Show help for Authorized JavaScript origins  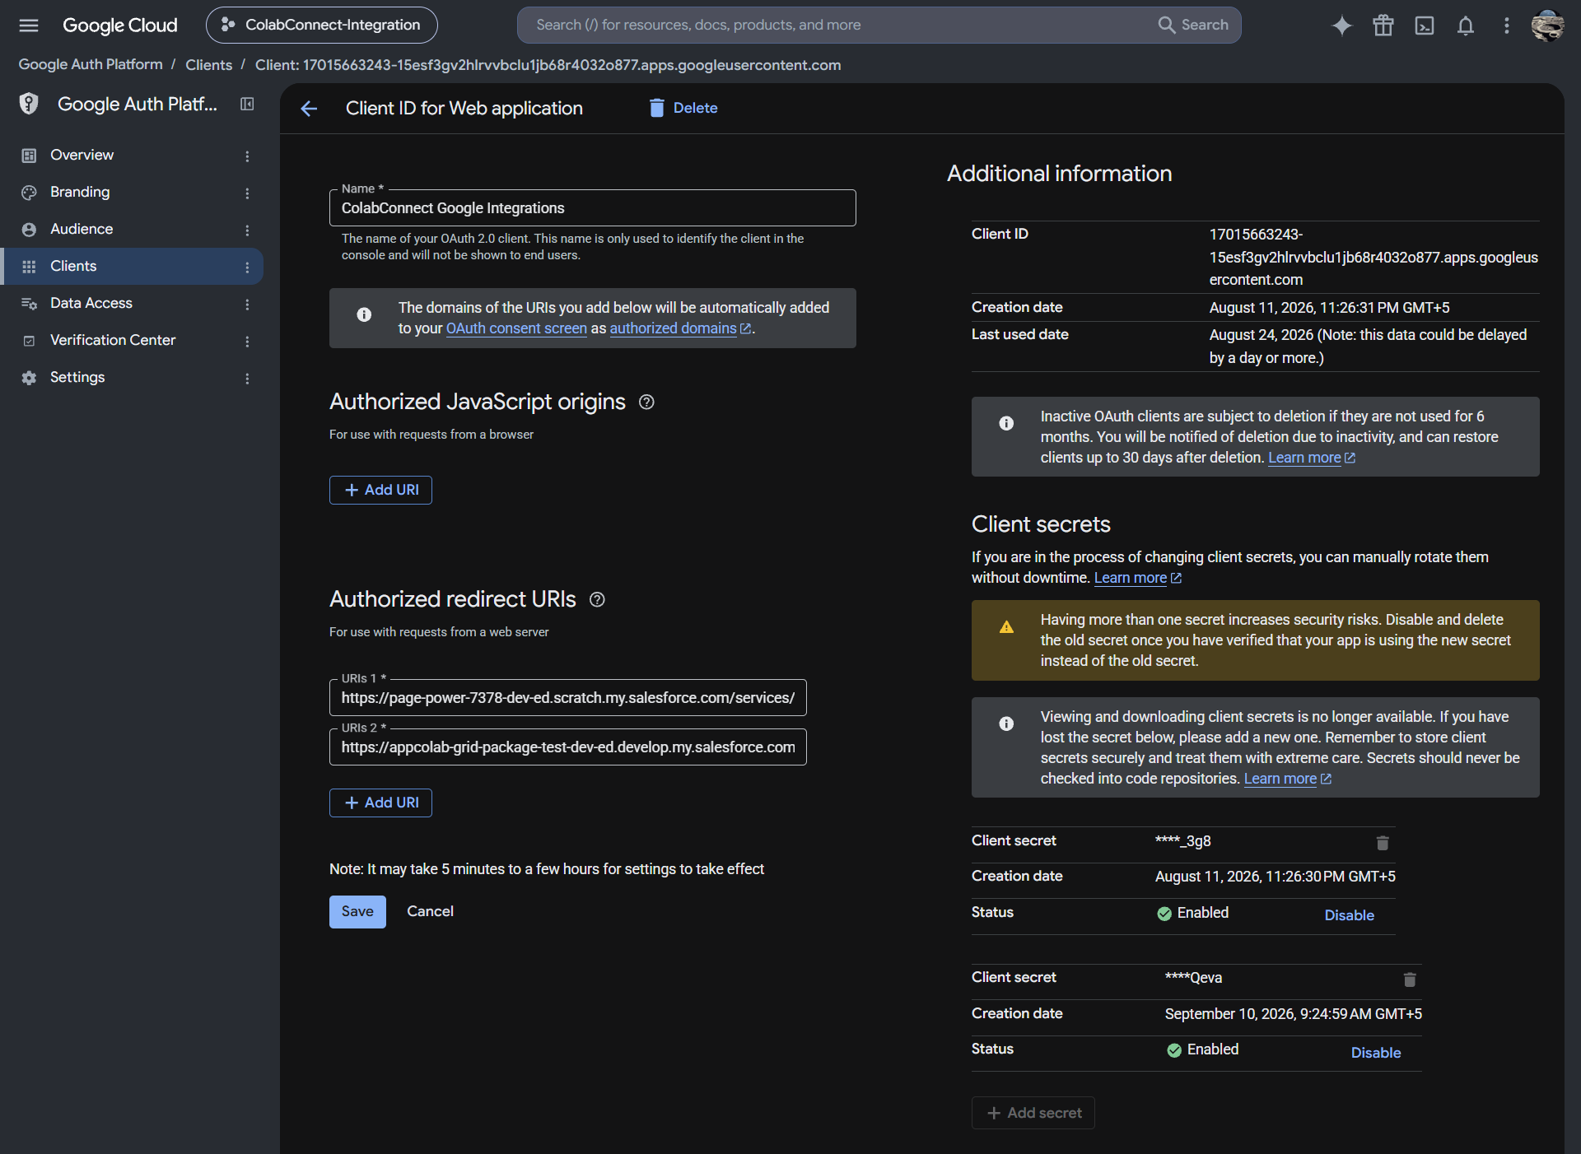click(x=647, y=403)
